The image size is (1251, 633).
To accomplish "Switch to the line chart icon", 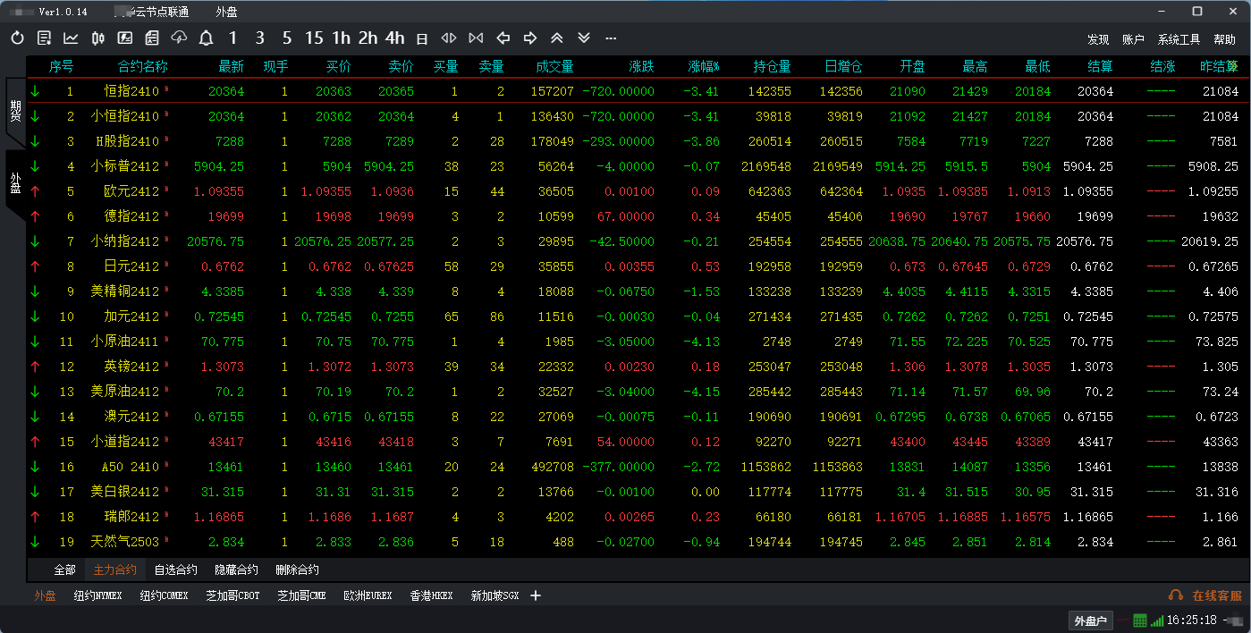I will [x=72, y=38].
